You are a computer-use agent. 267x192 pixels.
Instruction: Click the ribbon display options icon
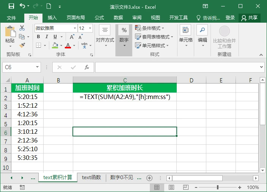coord(205,6)
